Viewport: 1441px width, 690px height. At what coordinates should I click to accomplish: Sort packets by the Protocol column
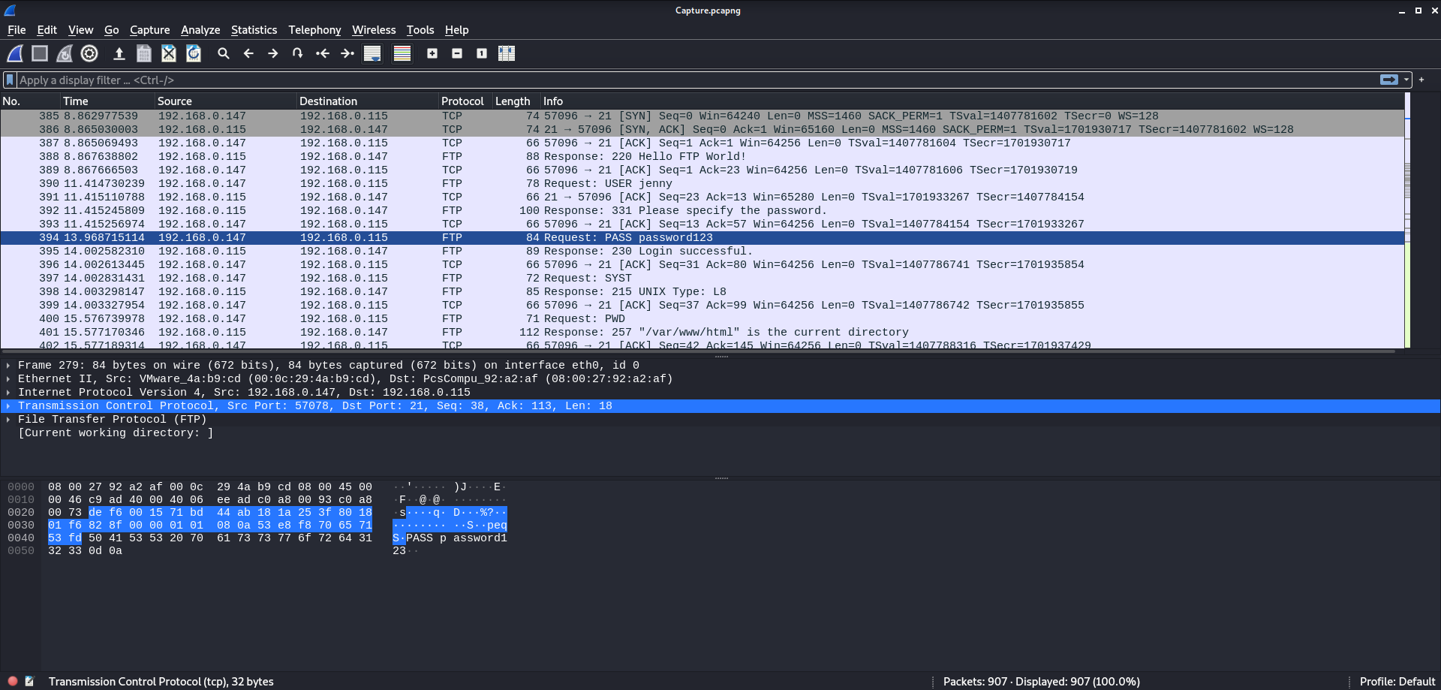[465, 101]
